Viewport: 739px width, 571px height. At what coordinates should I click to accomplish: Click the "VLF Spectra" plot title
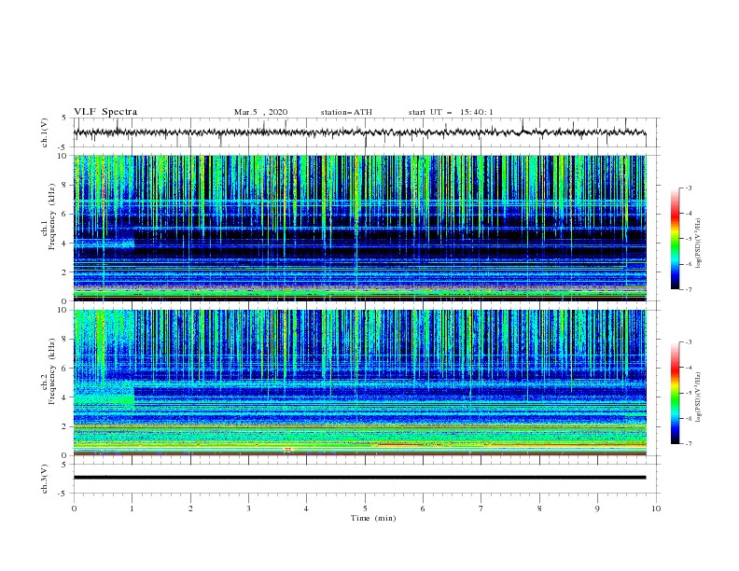click(x=105, y=112)
